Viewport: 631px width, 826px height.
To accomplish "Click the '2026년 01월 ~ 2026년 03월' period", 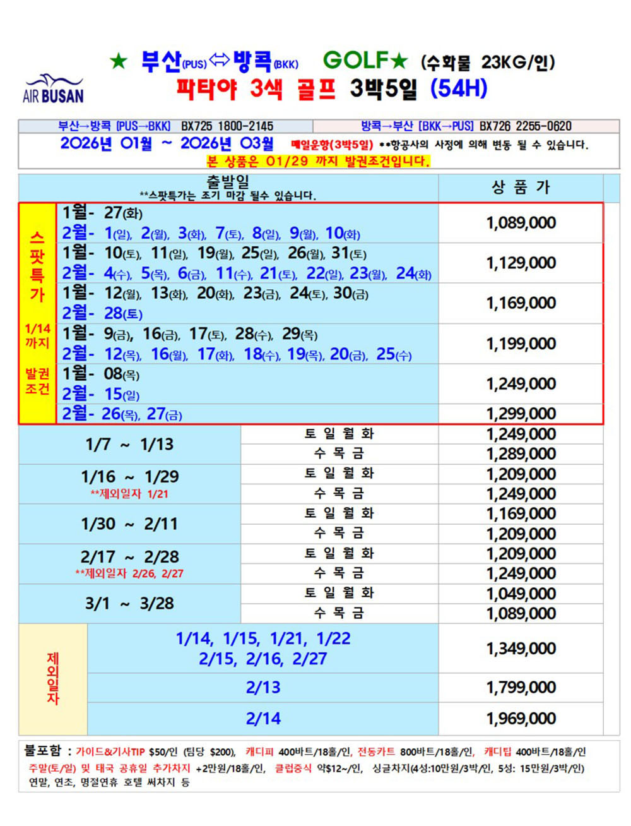I will pos(167,144).
